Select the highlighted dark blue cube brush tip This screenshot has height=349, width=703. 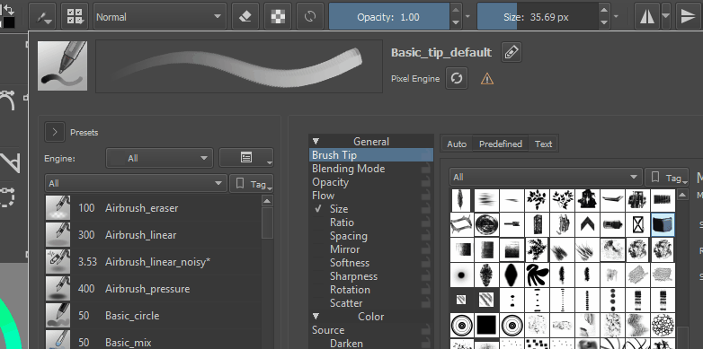click(663, 224)
